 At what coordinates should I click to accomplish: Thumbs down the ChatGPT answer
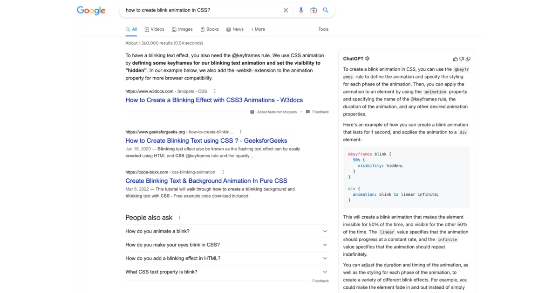coord(462,59)
